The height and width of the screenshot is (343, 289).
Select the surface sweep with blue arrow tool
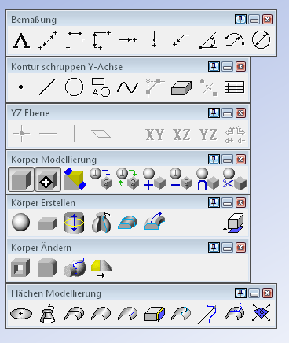[x=128, y=314]
